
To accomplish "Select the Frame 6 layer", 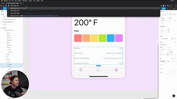I will pos(11,28).
